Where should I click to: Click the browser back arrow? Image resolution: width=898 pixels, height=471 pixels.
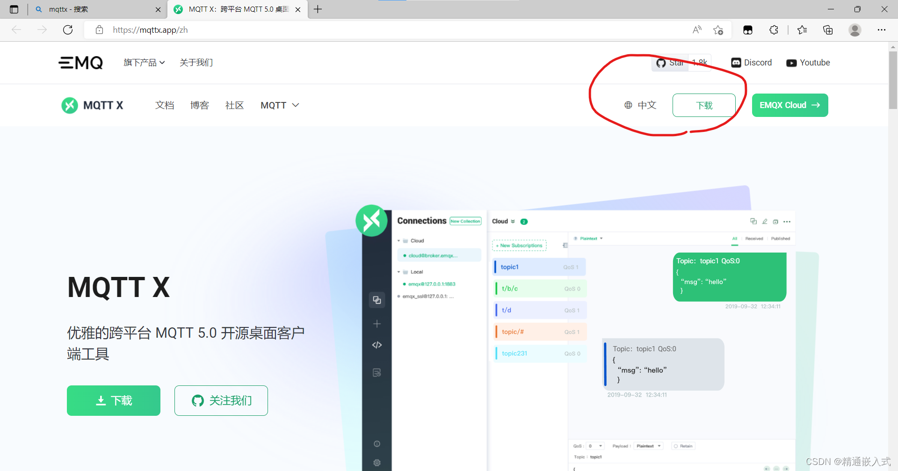(17, 30)
